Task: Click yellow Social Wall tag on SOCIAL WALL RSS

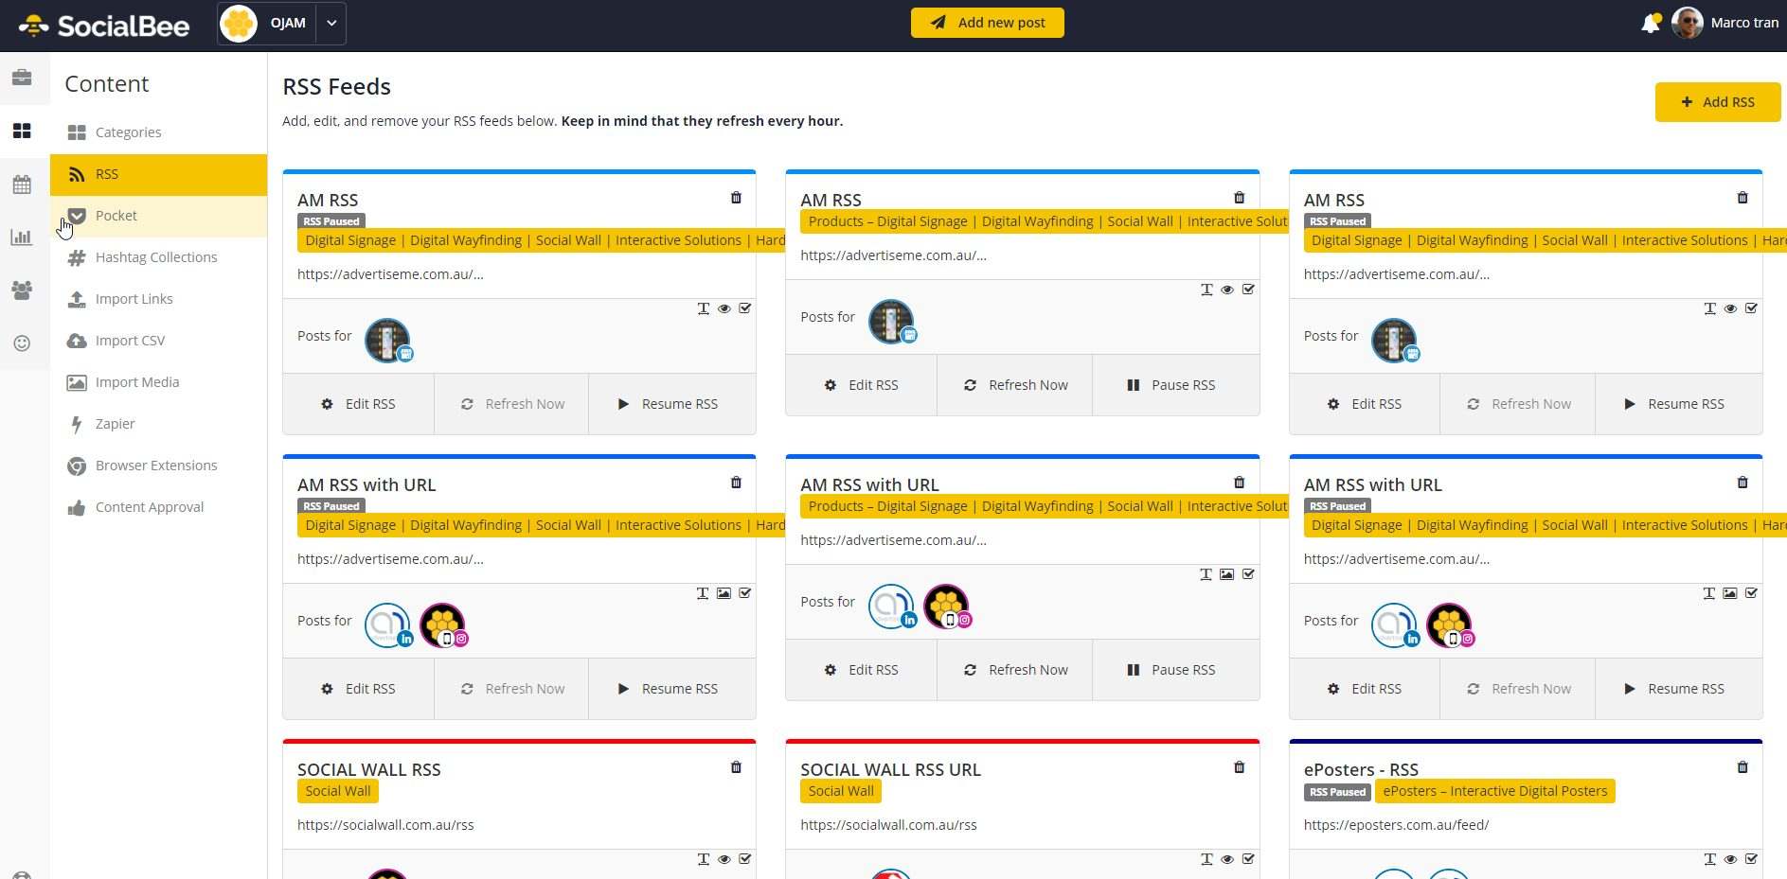Action: click(338, 791)
